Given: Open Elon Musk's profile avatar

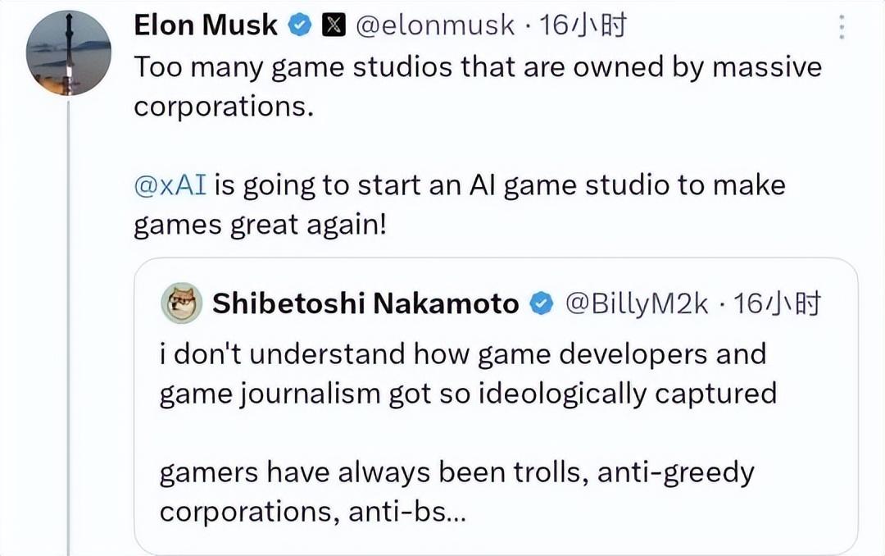Looking at the screenshot, I should (x=69, y=53).
